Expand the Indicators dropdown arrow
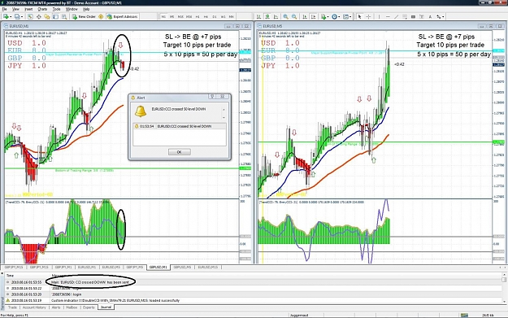 coord(328,17)
